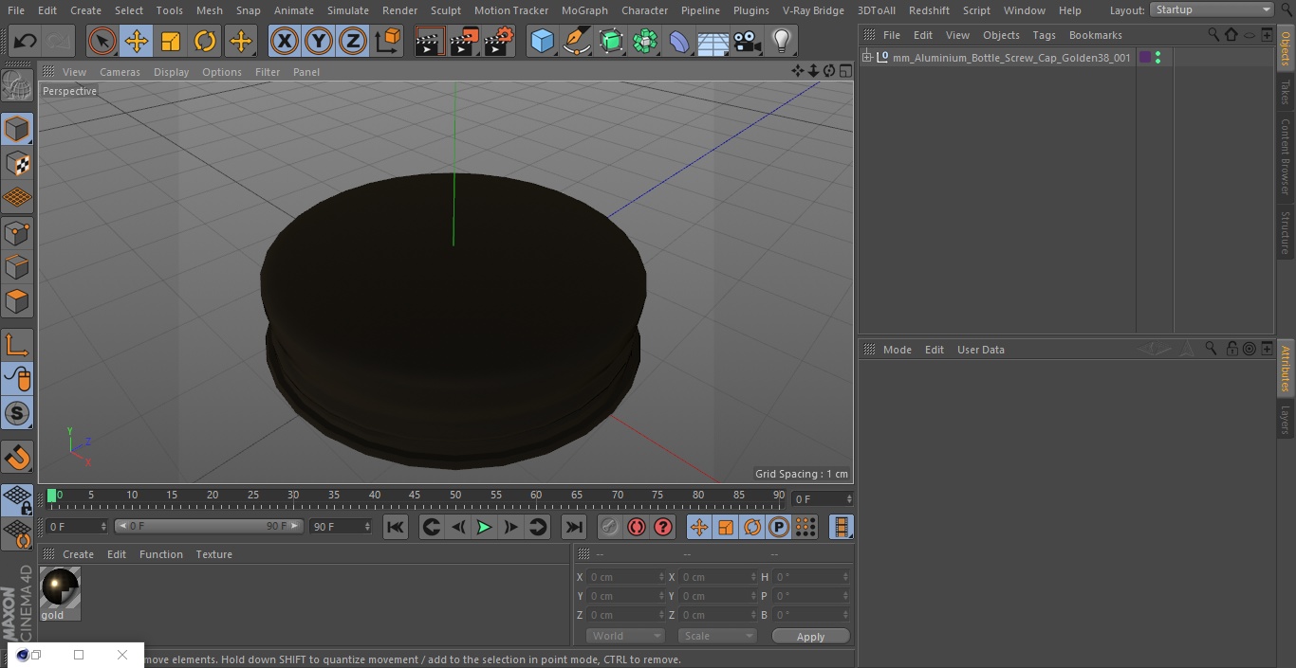Switch to Texture mode
Screen dimensions: 1296x668
tap(17, 164)
